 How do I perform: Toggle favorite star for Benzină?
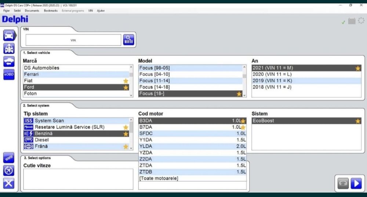126,134
